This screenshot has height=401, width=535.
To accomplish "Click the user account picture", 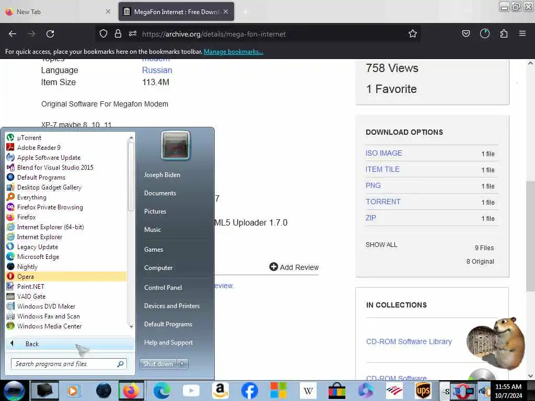I will click(176, 145).
